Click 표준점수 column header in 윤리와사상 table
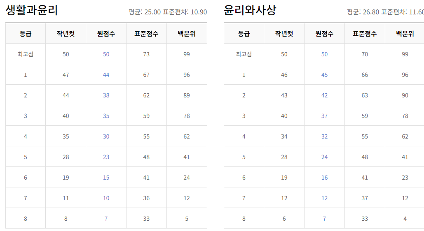424x231 pixels. pyautogui.click(x=365, y=33)
